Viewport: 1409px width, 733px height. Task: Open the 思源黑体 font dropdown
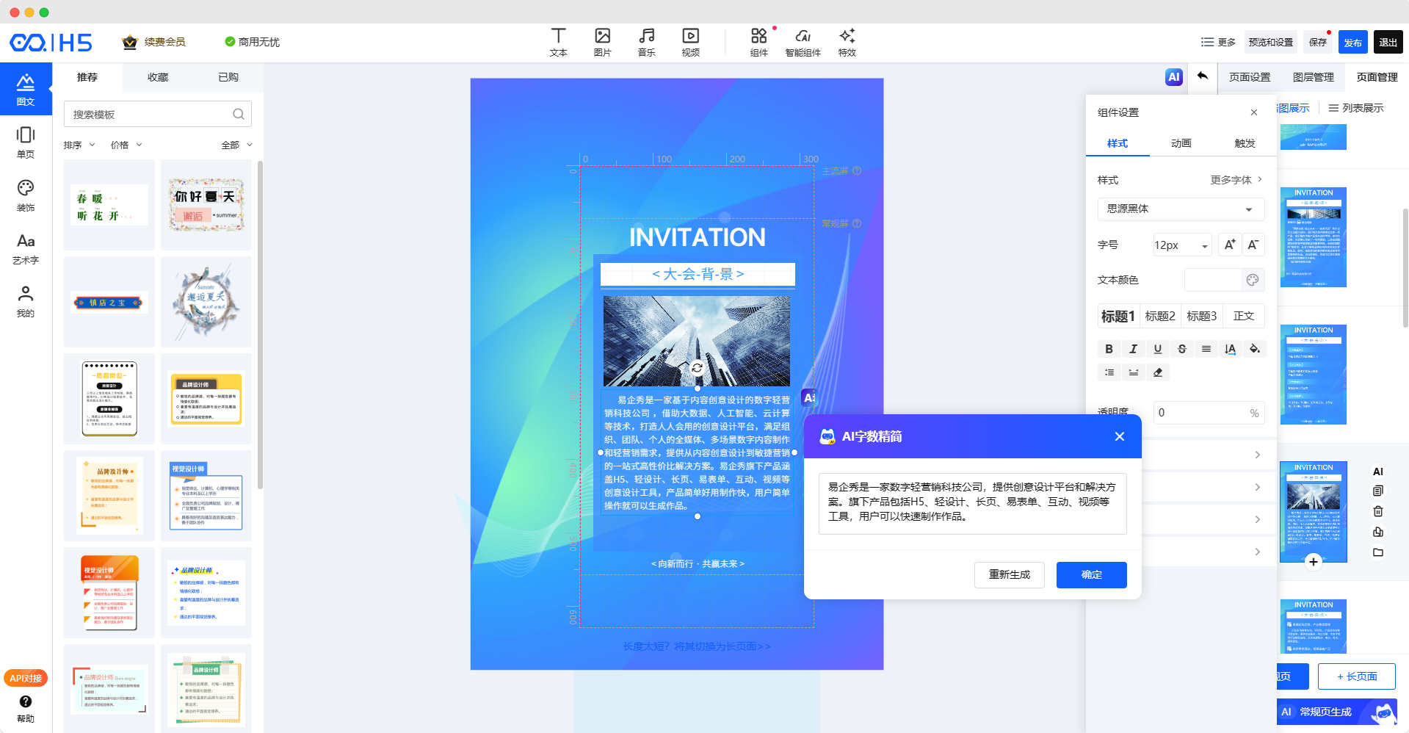tap(1181, 209)
